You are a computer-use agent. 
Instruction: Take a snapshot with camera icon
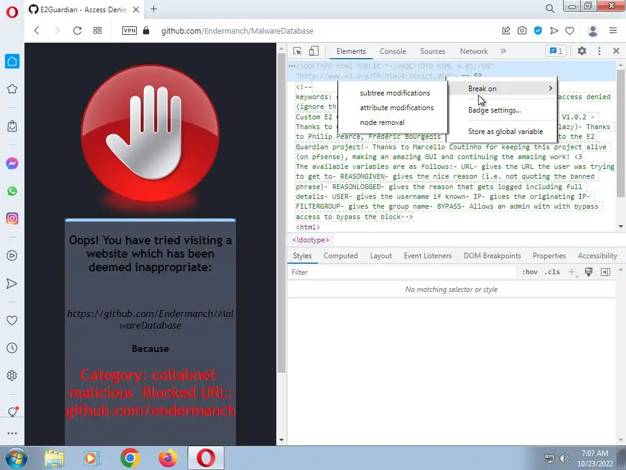[522, 31]
